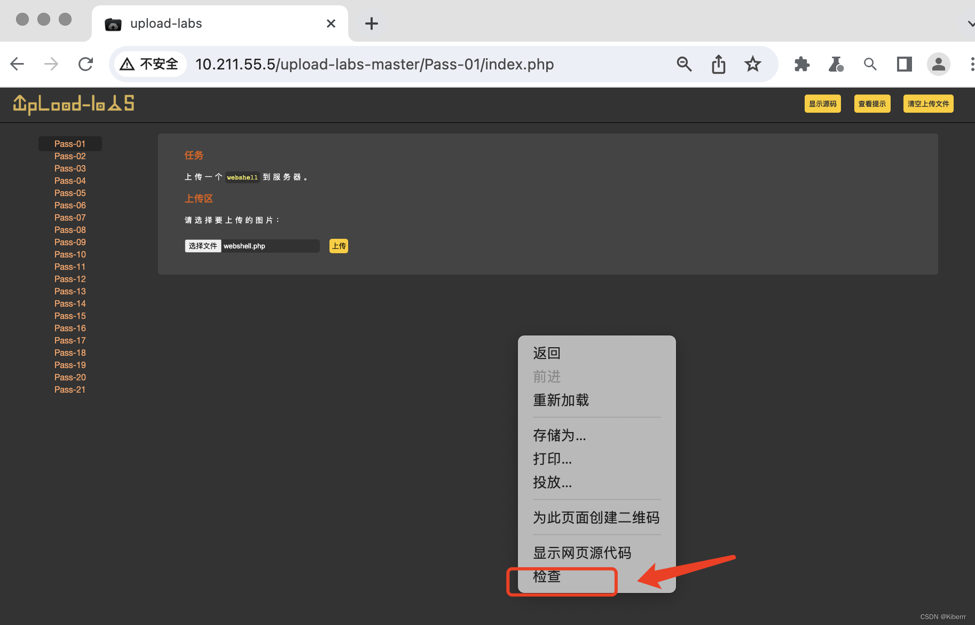Choose 返回 in the context menu

click(x=597, y=353)
